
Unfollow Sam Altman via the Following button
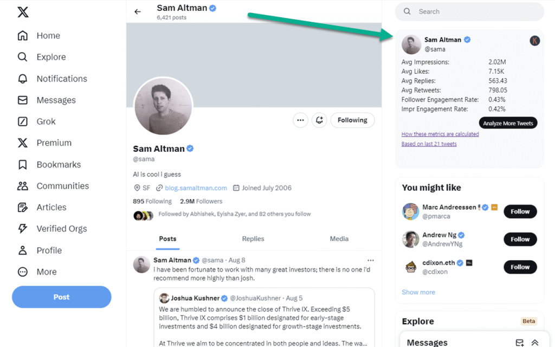pos(352,120)
